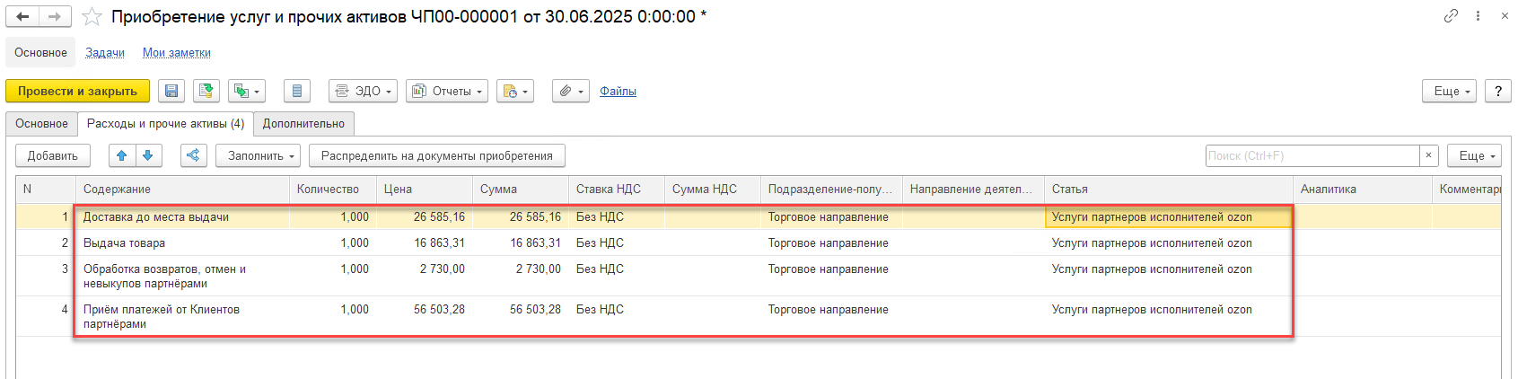This screenshot has width=1518, height=379.
Task: Click the Провести и закрыть button
Action: (77, 91)
